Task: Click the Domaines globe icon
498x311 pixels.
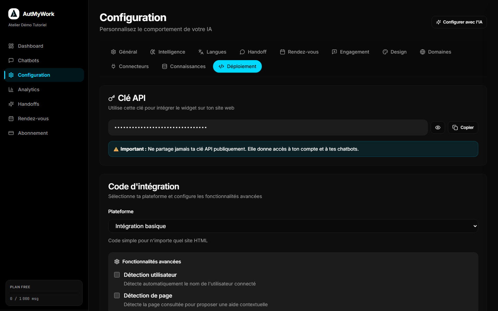Action: pyautogui.click(x=422, y=52)
